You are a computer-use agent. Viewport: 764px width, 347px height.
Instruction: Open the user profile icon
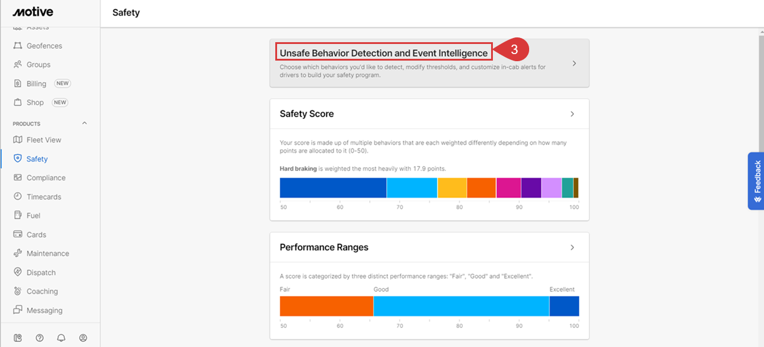pyautogui.click(x=83, y=337)
